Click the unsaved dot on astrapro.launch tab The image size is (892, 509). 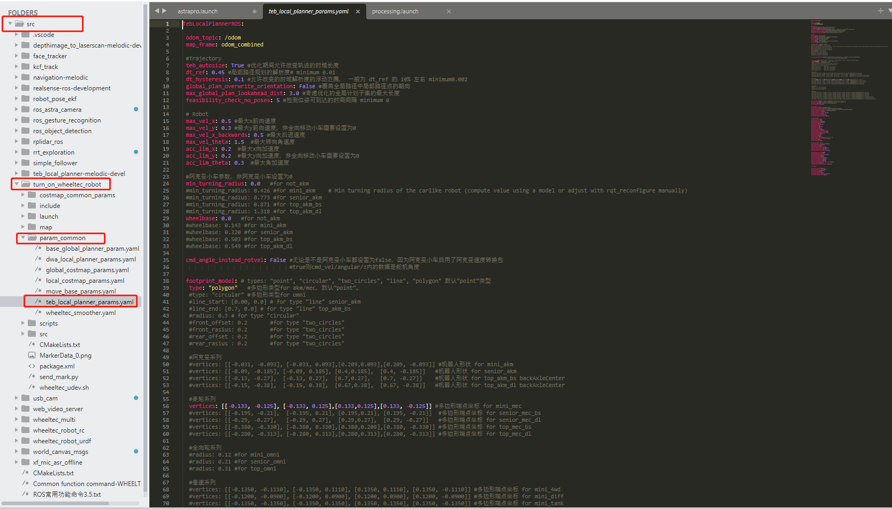click(254, 11)
